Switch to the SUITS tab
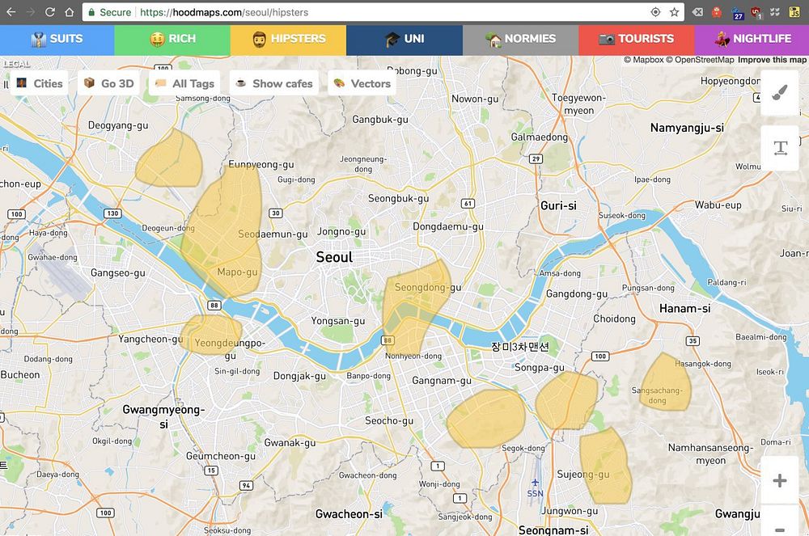The image size is (809, 536). [57, 39]
